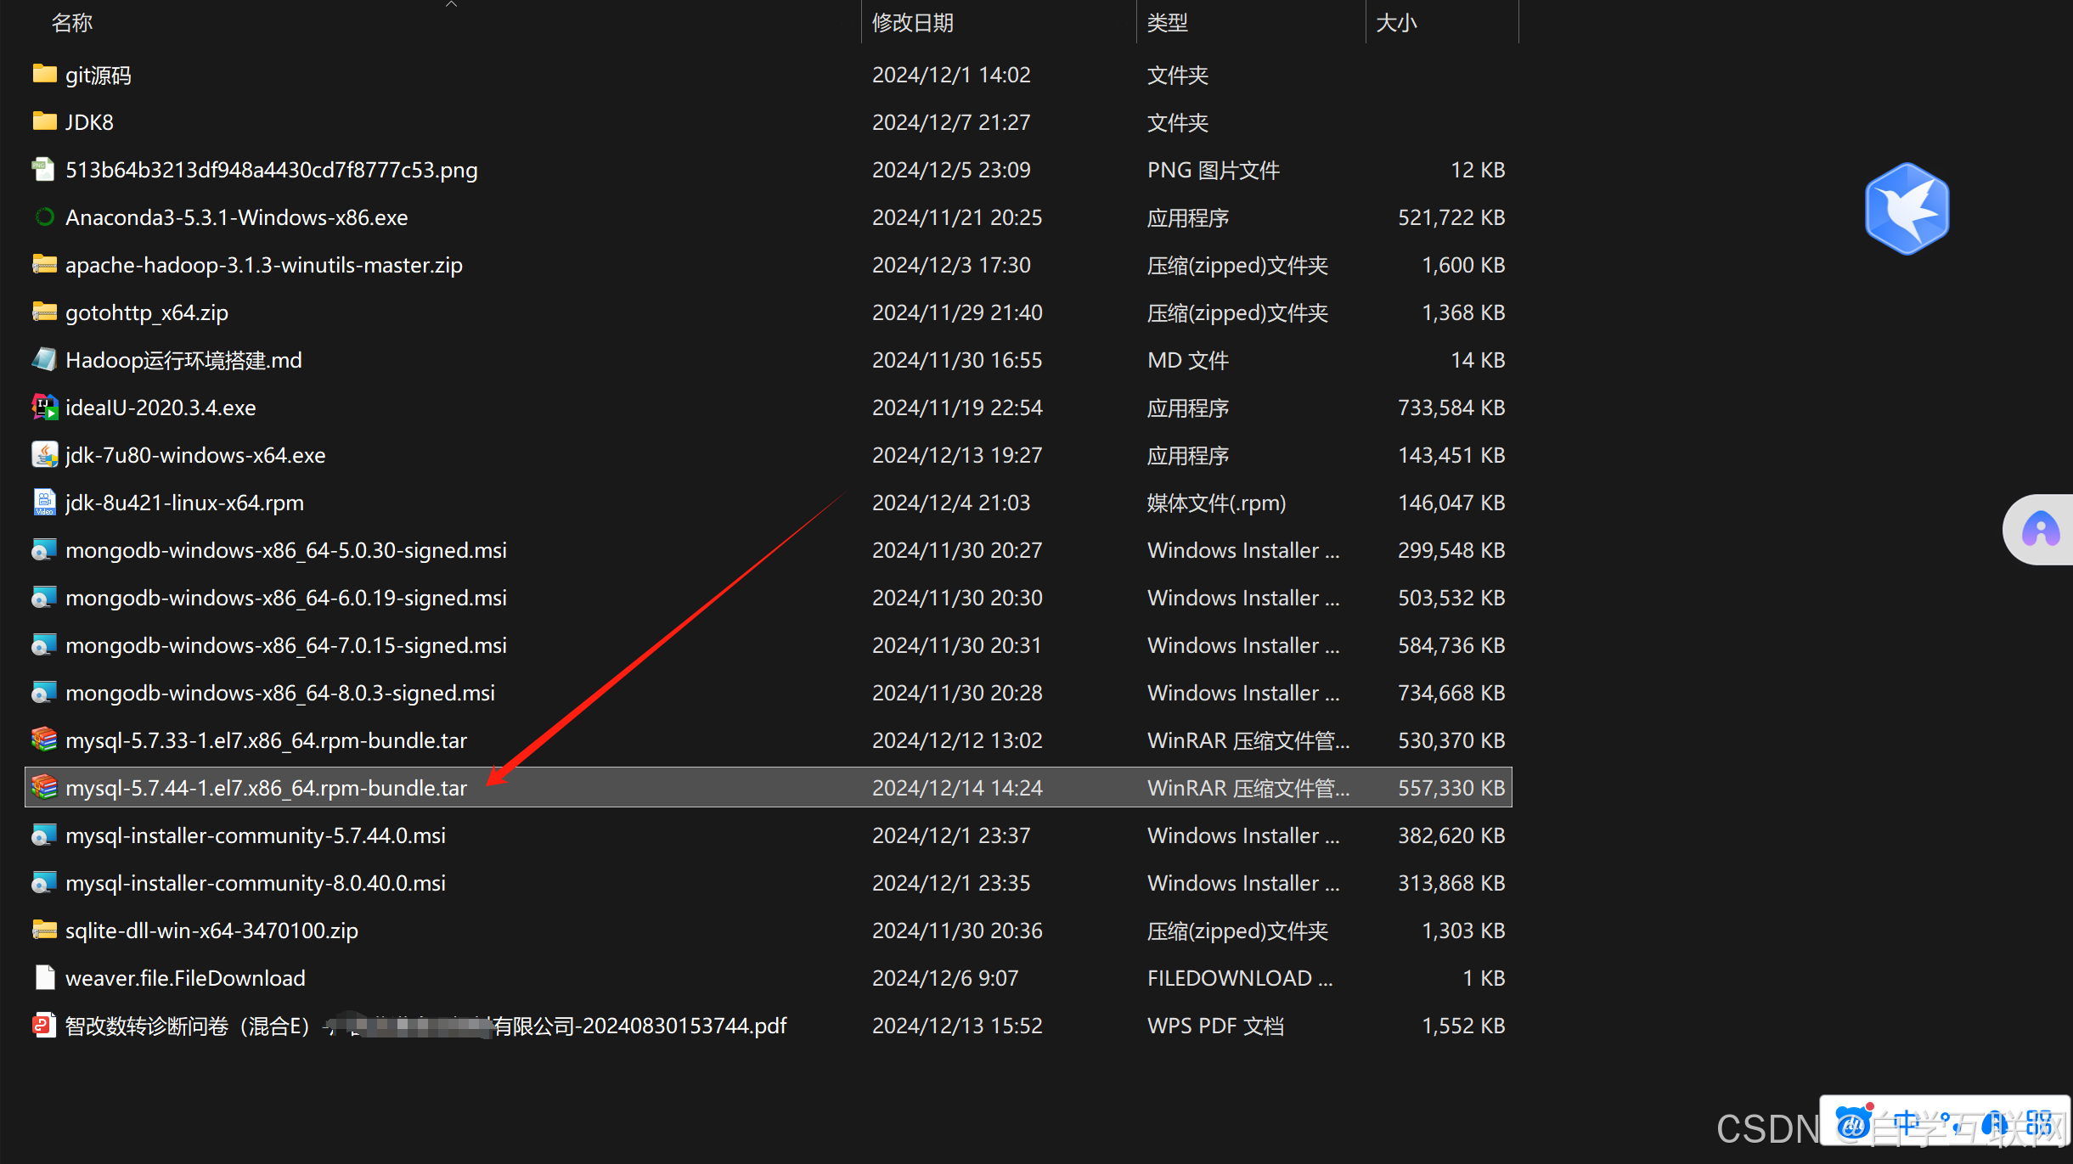The image size is (2073, 1164).
Task: Sort files by 大小 column
Action: point(1396,22)
